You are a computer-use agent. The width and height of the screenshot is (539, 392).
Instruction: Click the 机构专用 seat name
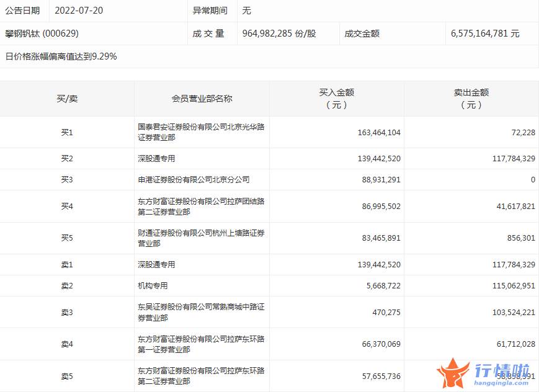(x=153, y=286)
